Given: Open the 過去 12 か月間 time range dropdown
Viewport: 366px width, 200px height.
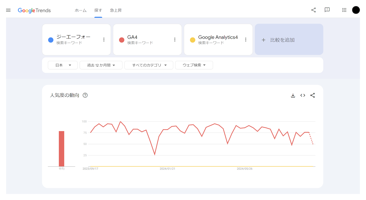Looking at the screenshot, I should 101,65.
